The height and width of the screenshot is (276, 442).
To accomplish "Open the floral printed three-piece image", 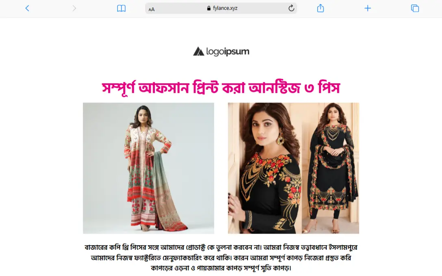I will pos(149,168).
